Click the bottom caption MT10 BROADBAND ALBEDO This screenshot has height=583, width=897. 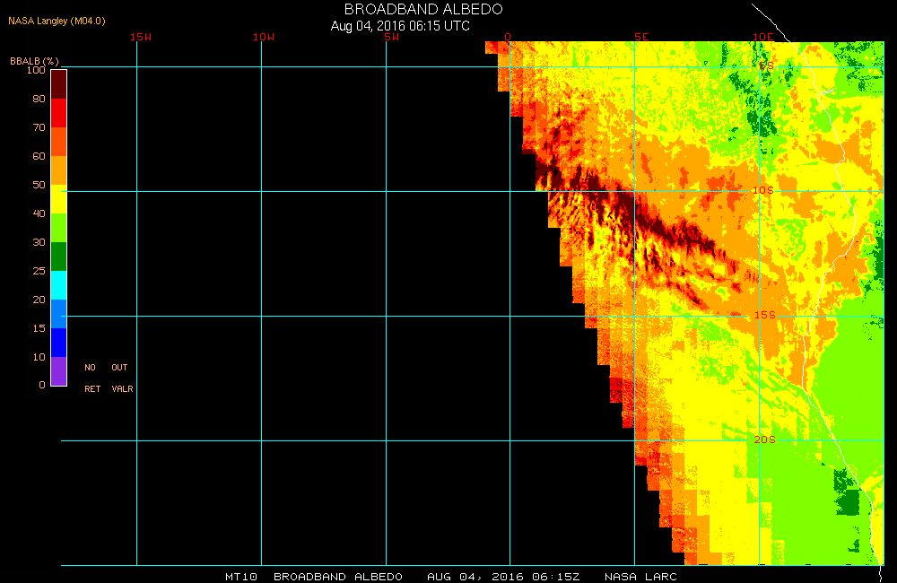(313, 577)
